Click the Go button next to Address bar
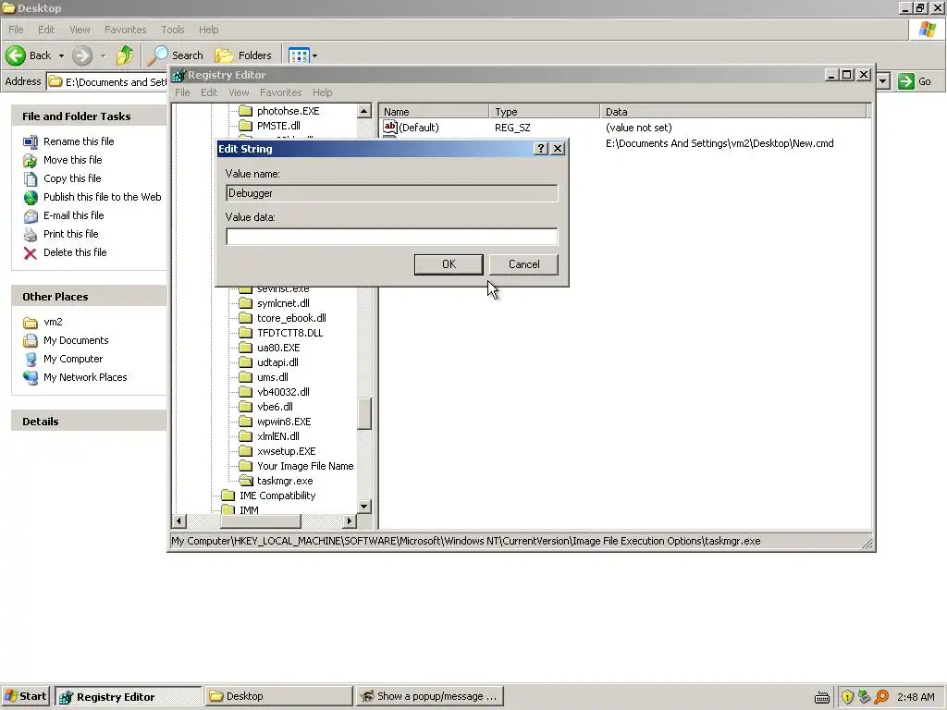This screenshot has width=947, height=710. coord(915,81)
